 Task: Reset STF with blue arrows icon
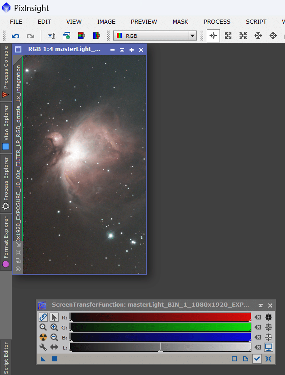(268, 359)
